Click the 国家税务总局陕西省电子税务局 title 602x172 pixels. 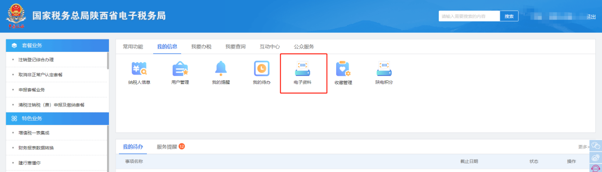click(x=99, y=16)
